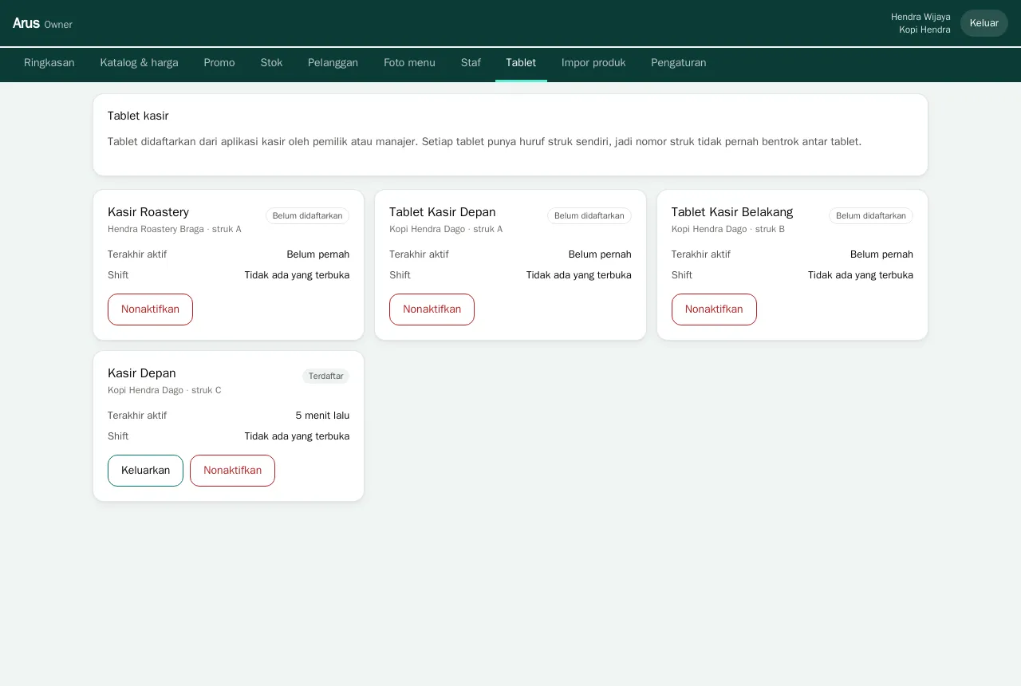Select the Kasir Roastery card title
The width and height of the screenshot is (1021, 686).
[148, 212]
